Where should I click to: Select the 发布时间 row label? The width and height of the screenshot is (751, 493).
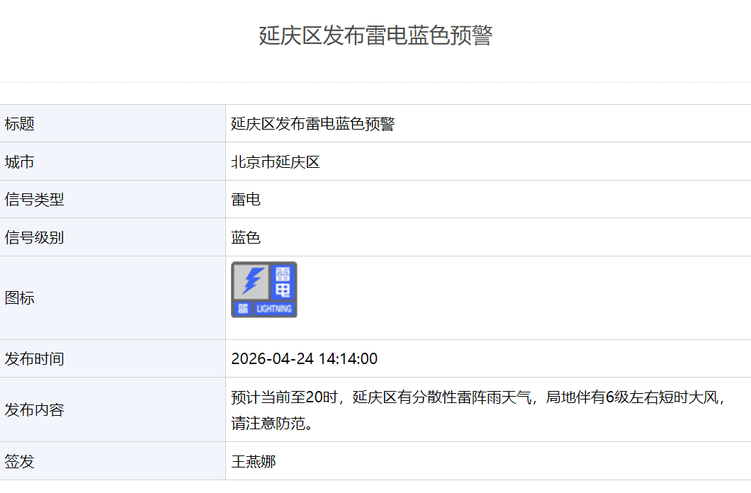(x=34, y=358)
